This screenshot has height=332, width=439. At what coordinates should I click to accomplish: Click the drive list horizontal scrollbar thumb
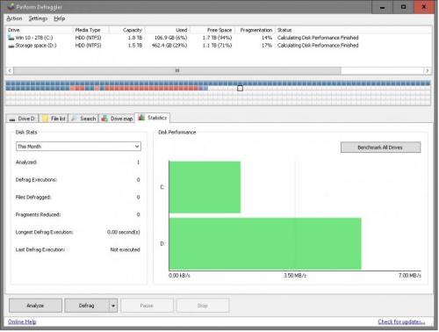tap(177, 70)
